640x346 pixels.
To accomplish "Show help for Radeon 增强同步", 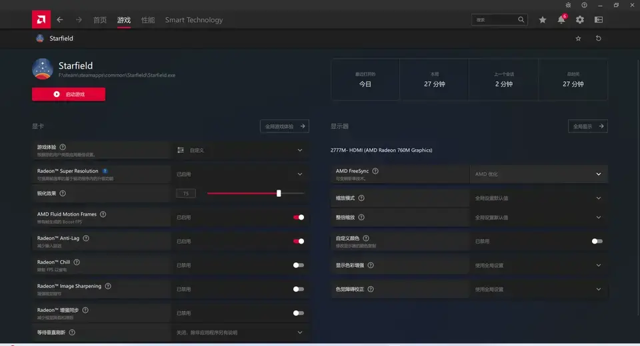I will (85, 310).
